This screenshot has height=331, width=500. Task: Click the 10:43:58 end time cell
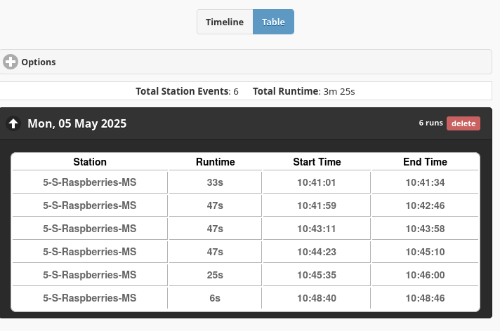click(x=425, y=229)
